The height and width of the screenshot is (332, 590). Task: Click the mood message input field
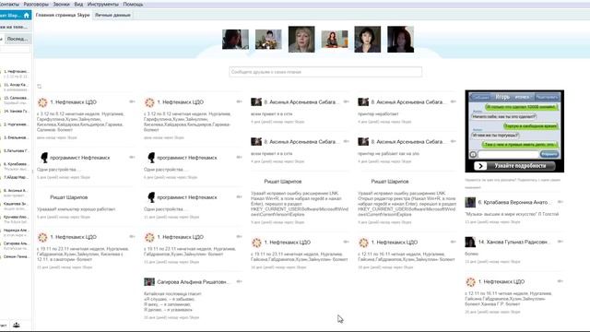tap(325, 72)
